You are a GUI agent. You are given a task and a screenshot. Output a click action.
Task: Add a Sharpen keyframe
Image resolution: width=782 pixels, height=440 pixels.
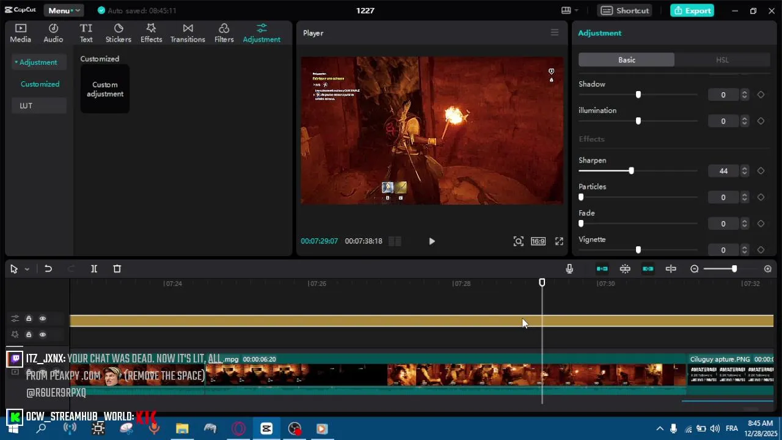pyautogui.click(x=761, y=171)
